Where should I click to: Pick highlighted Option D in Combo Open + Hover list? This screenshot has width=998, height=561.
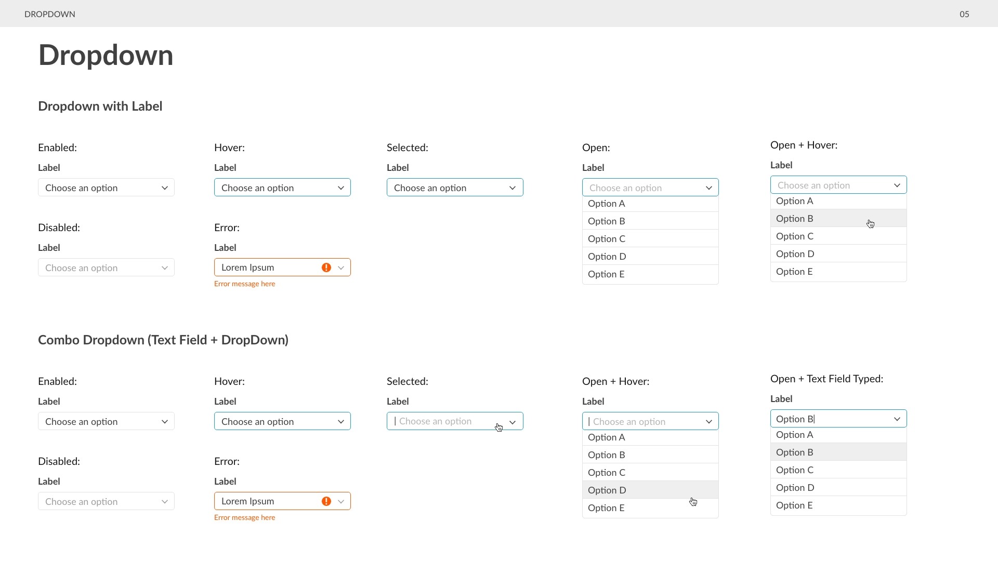click(x=650, y=490)
